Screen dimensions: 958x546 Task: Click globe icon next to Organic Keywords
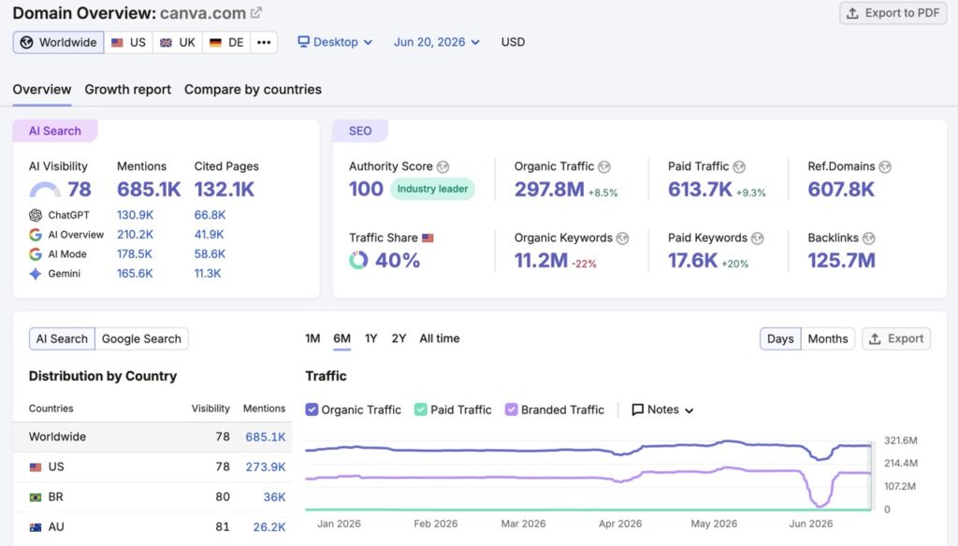click(x=622, y=238)
